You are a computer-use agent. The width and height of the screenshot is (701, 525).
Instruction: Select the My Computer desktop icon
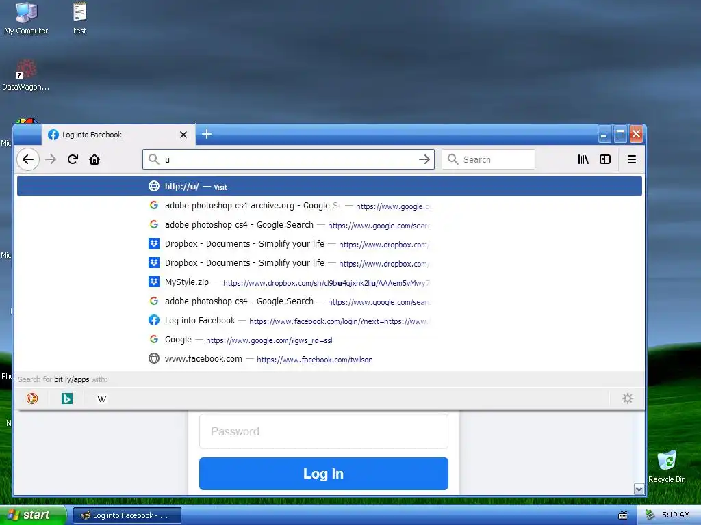26,18
